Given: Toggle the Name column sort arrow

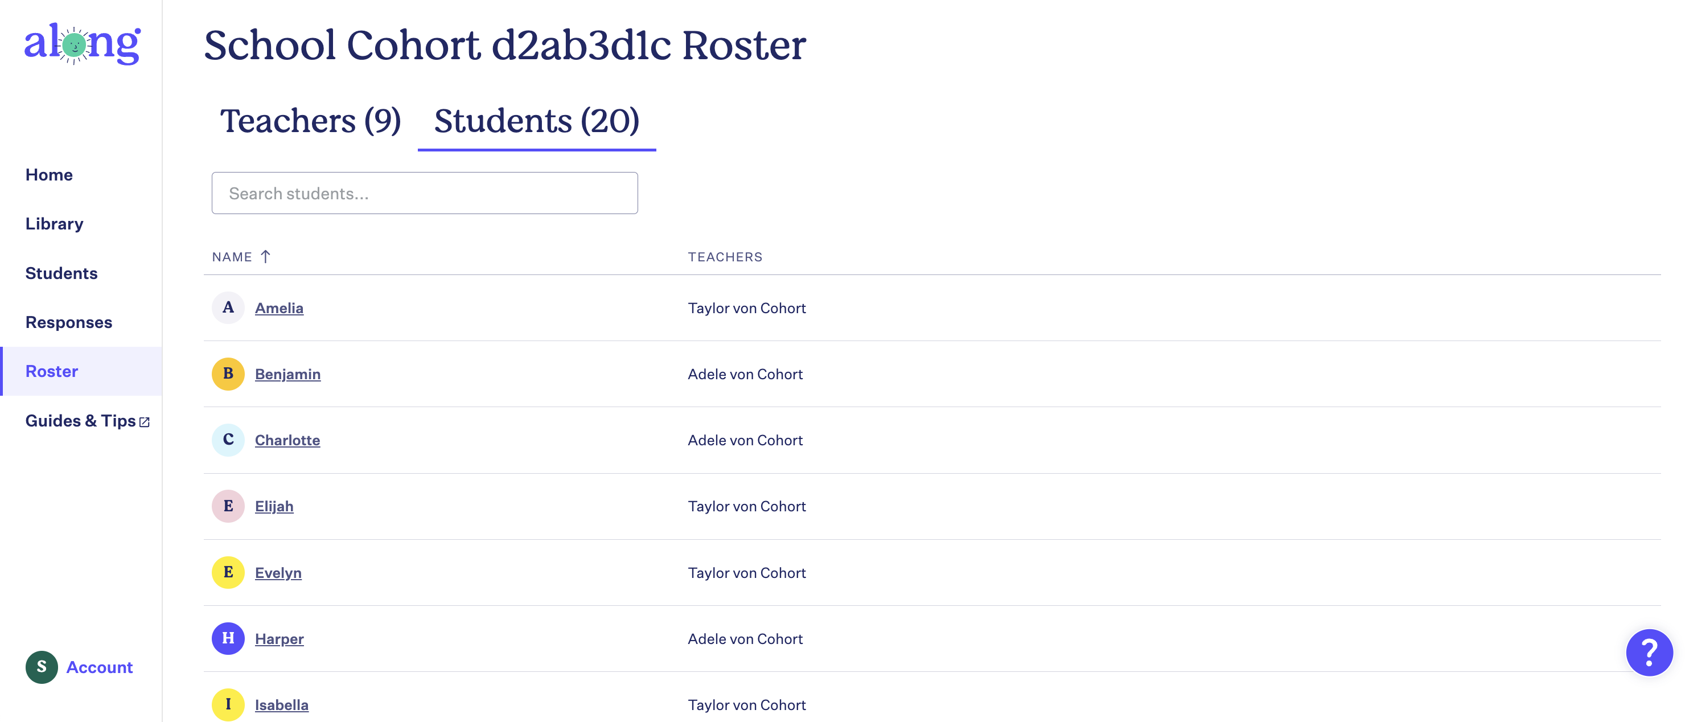Looking at the screenshot, I should click(x=265, y=256).
